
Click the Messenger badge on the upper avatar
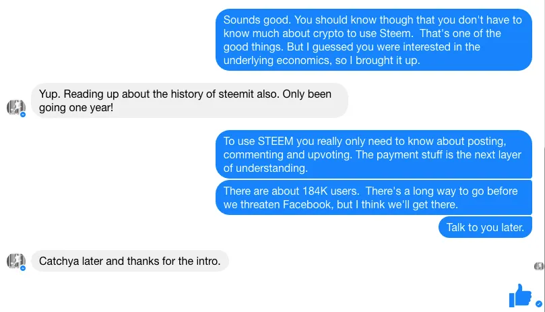point(23,115)
